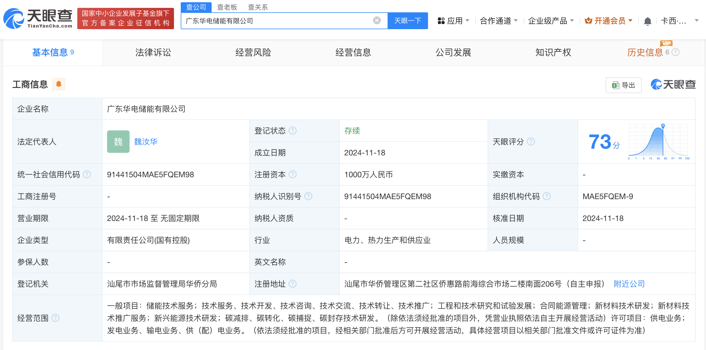Click the help icon next to 注册地址
The height and width of the screenshot is (350, 706).
pos(293,284)
